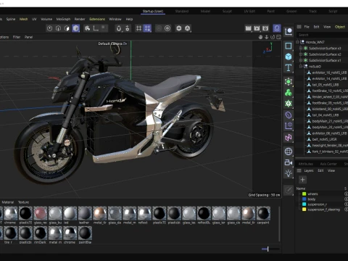This screenshot has width=348, height=261.
Task: Toggle the Enable Snap magnet icon
Action: point(119,28)
